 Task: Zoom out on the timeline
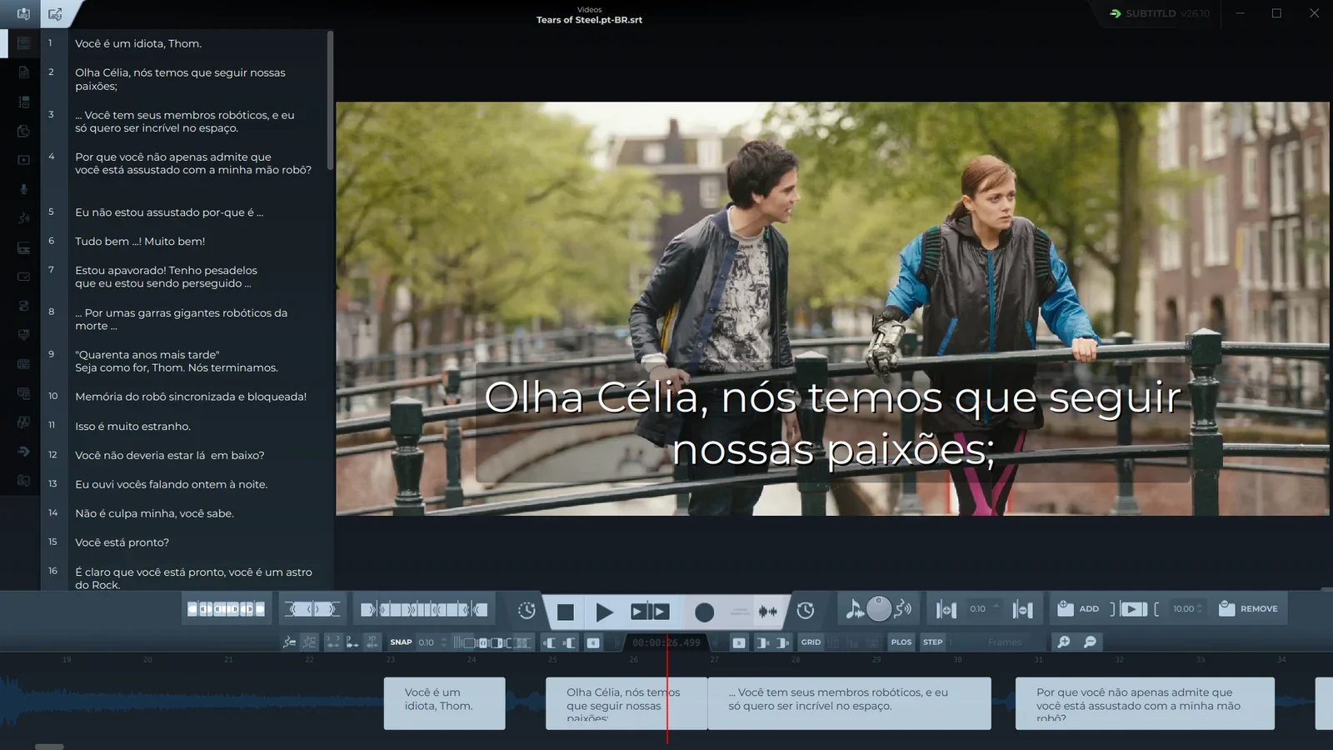[x=1090, y=642]
